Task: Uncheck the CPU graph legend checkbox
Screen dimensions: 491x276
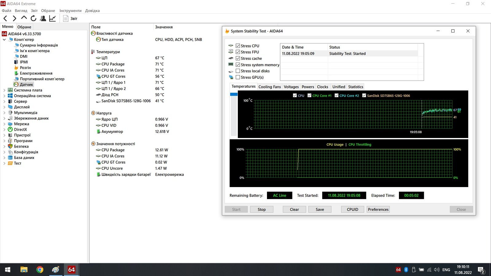Action: point(295,95)
